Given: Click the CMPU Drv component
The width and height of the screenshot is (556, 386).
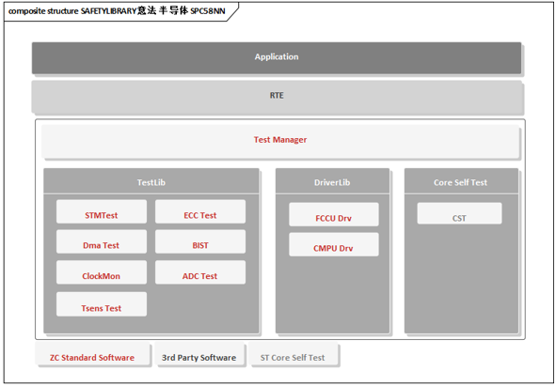Looking at the screenshot, I should pyautogui.click(x=334, y=244).
